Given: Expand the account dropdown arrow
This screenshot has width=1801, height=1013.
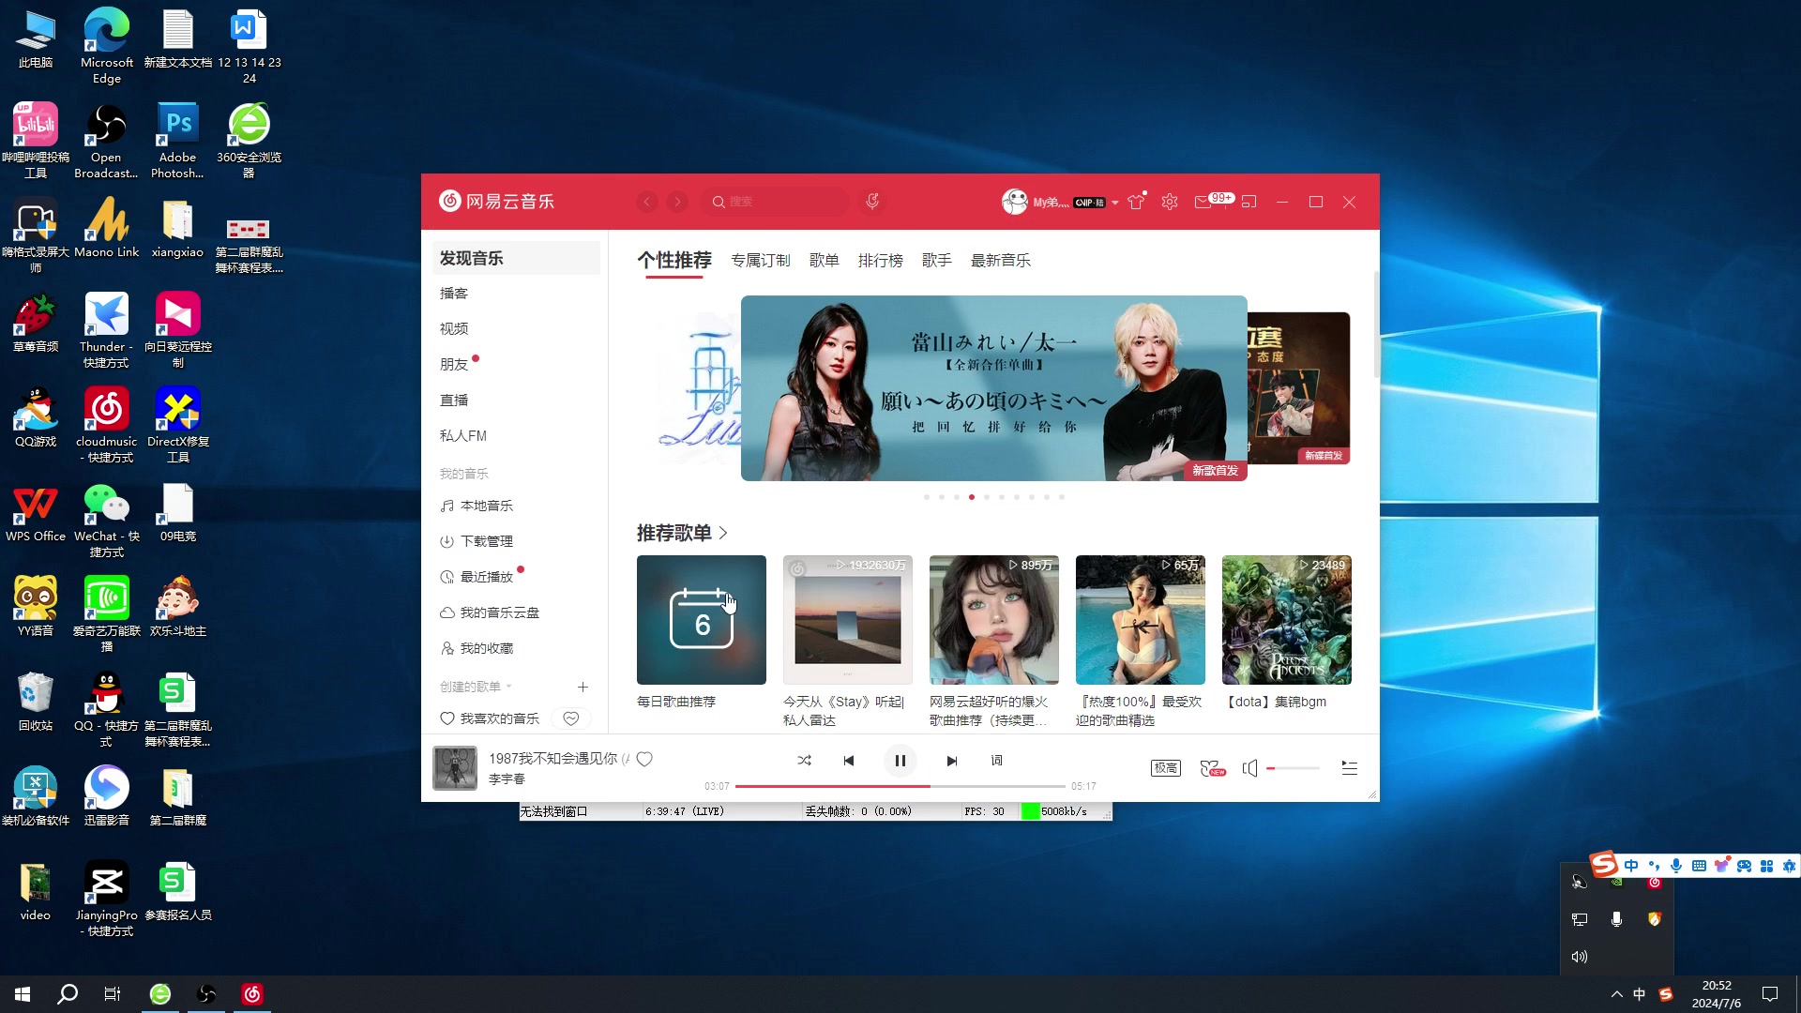Looking at the screenshot, I should point(1114,203).
